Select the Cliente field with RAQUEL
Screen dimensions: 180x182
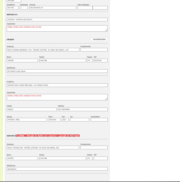click(x=32, y=109)
